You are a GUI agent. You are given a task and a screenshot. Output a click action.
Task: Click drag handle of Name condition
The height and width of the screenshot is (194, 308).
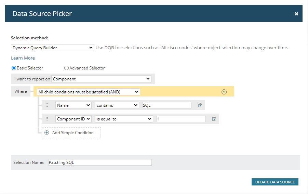click(47, 105)
